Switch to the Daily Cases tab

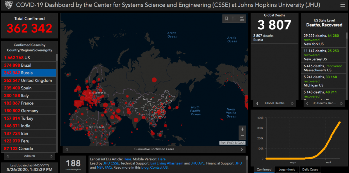pyautogui.click(x=310, y=170)
